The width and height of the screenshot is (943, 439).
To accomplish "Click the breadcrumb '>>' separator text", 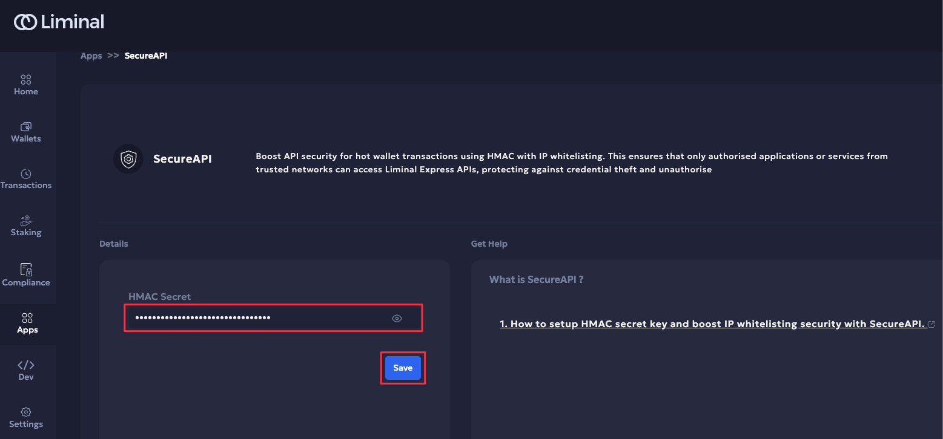I will coord(113,56).
